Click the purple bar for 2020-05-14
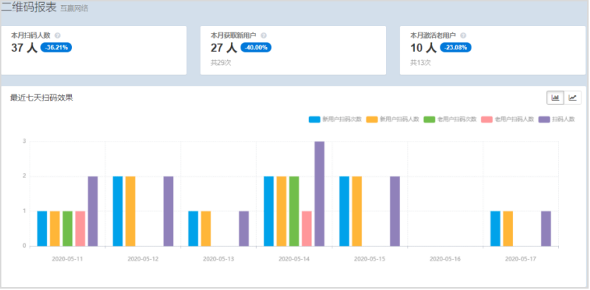 pos(320,194)
